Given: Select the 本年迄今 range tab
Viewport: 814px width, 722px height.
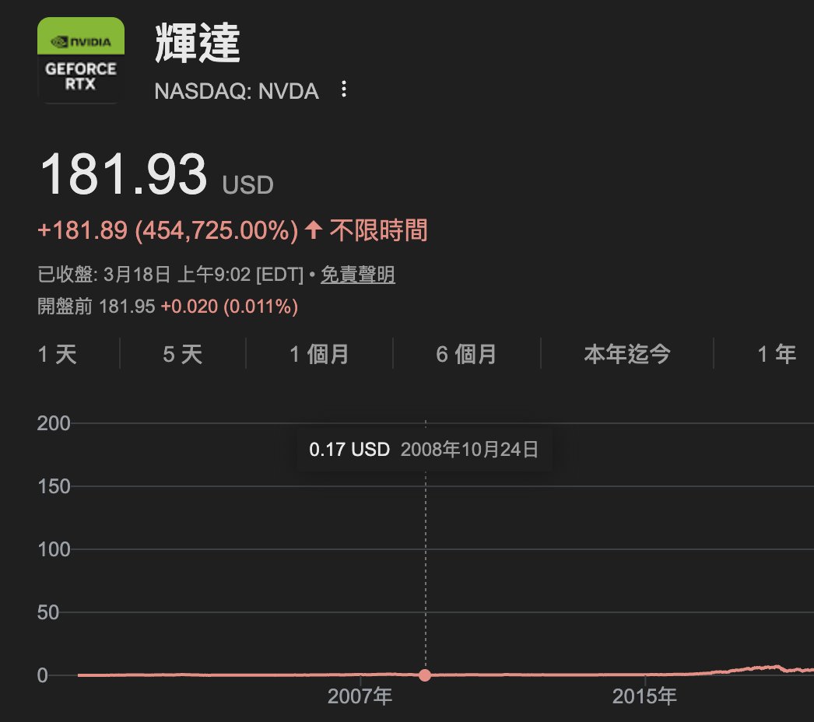Looking at the screenshot, I should point(627,355).
